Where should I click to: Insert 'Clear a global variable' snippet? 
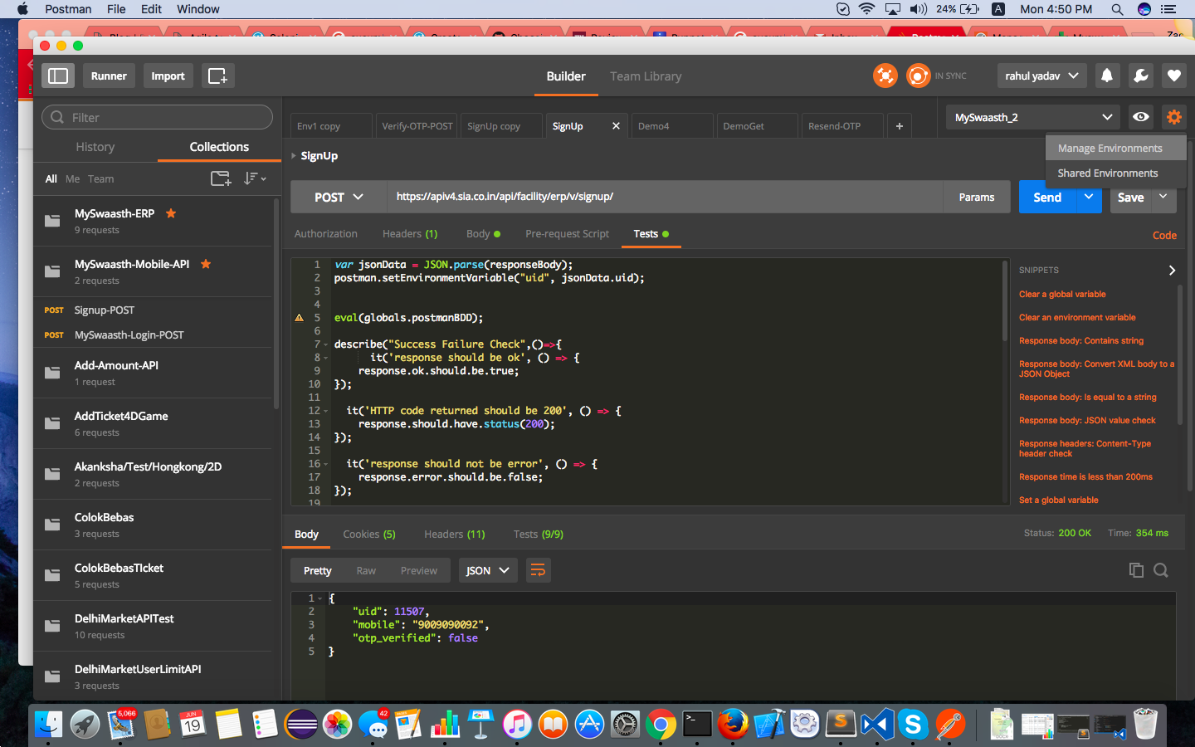pyautogui.click(x=1062, y=294)
